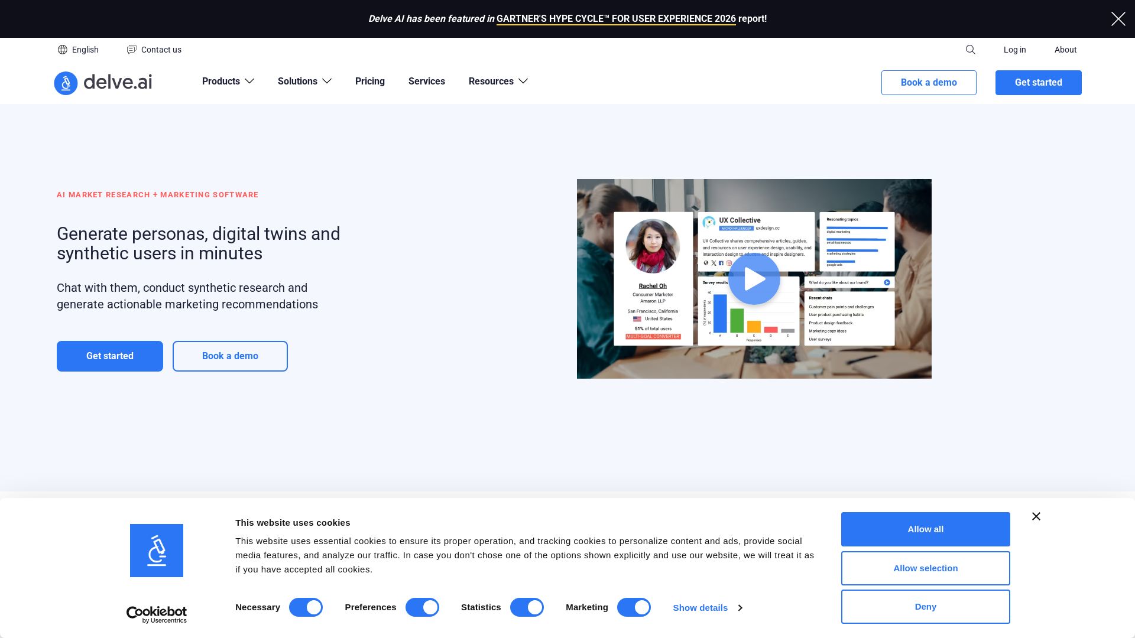
Task: Open the search magnifier icon
Action: point(970,50)
